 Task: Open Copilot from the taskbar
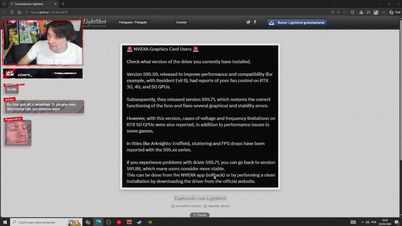[88, 222]
